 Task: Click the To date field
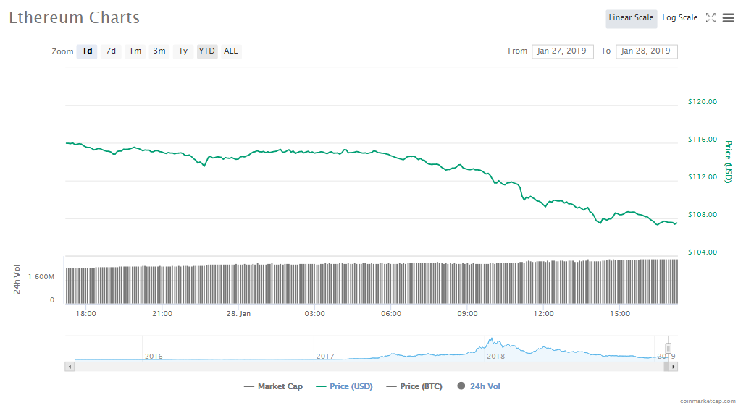646,51
